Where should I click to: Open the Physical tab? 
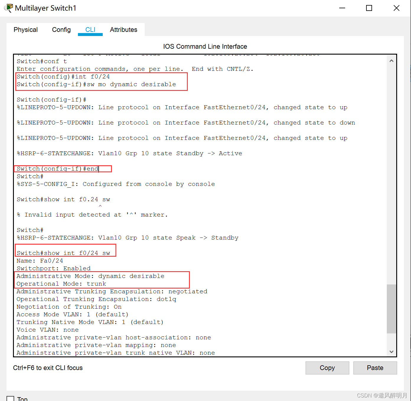coord(26,30)
